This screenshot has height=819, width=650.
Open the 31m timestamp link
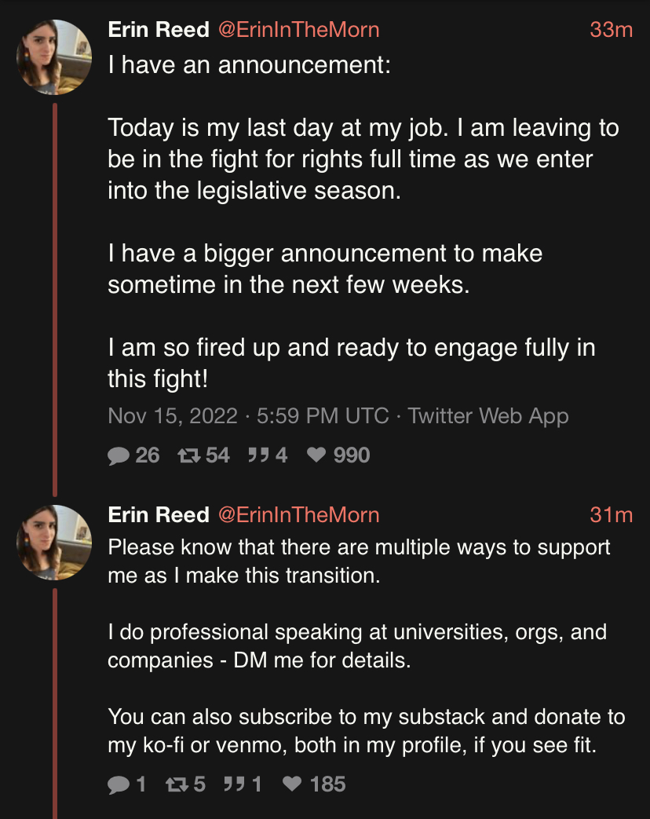[611, 515]
